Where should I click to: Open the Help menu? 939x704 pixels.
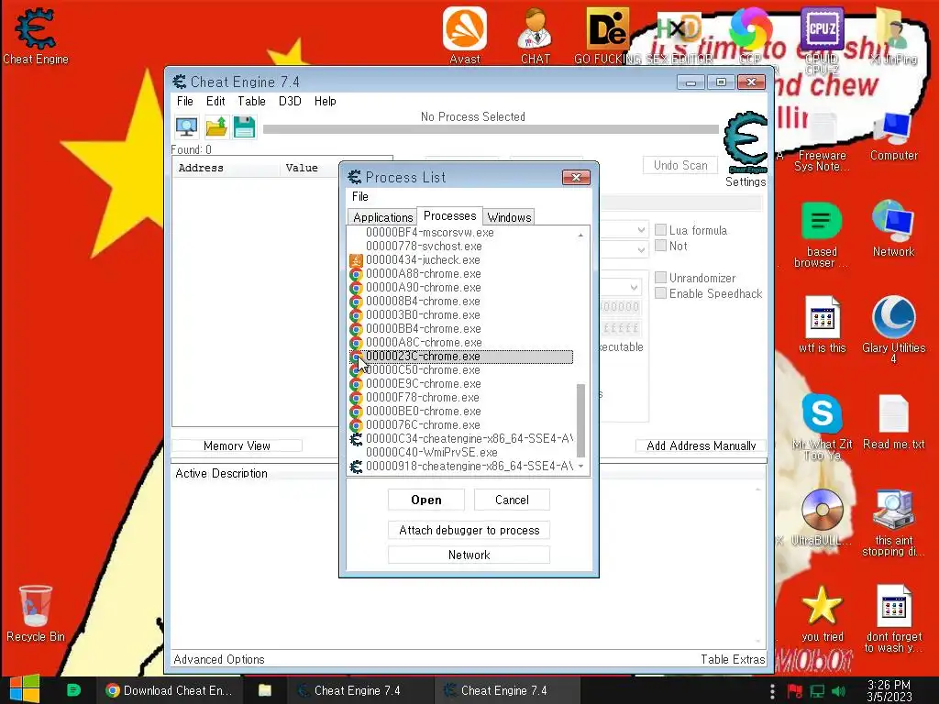coord(326,101)
